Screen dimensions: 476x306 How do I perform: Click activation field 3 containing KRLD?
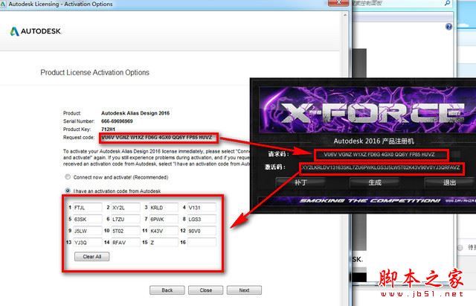(164, 208)
